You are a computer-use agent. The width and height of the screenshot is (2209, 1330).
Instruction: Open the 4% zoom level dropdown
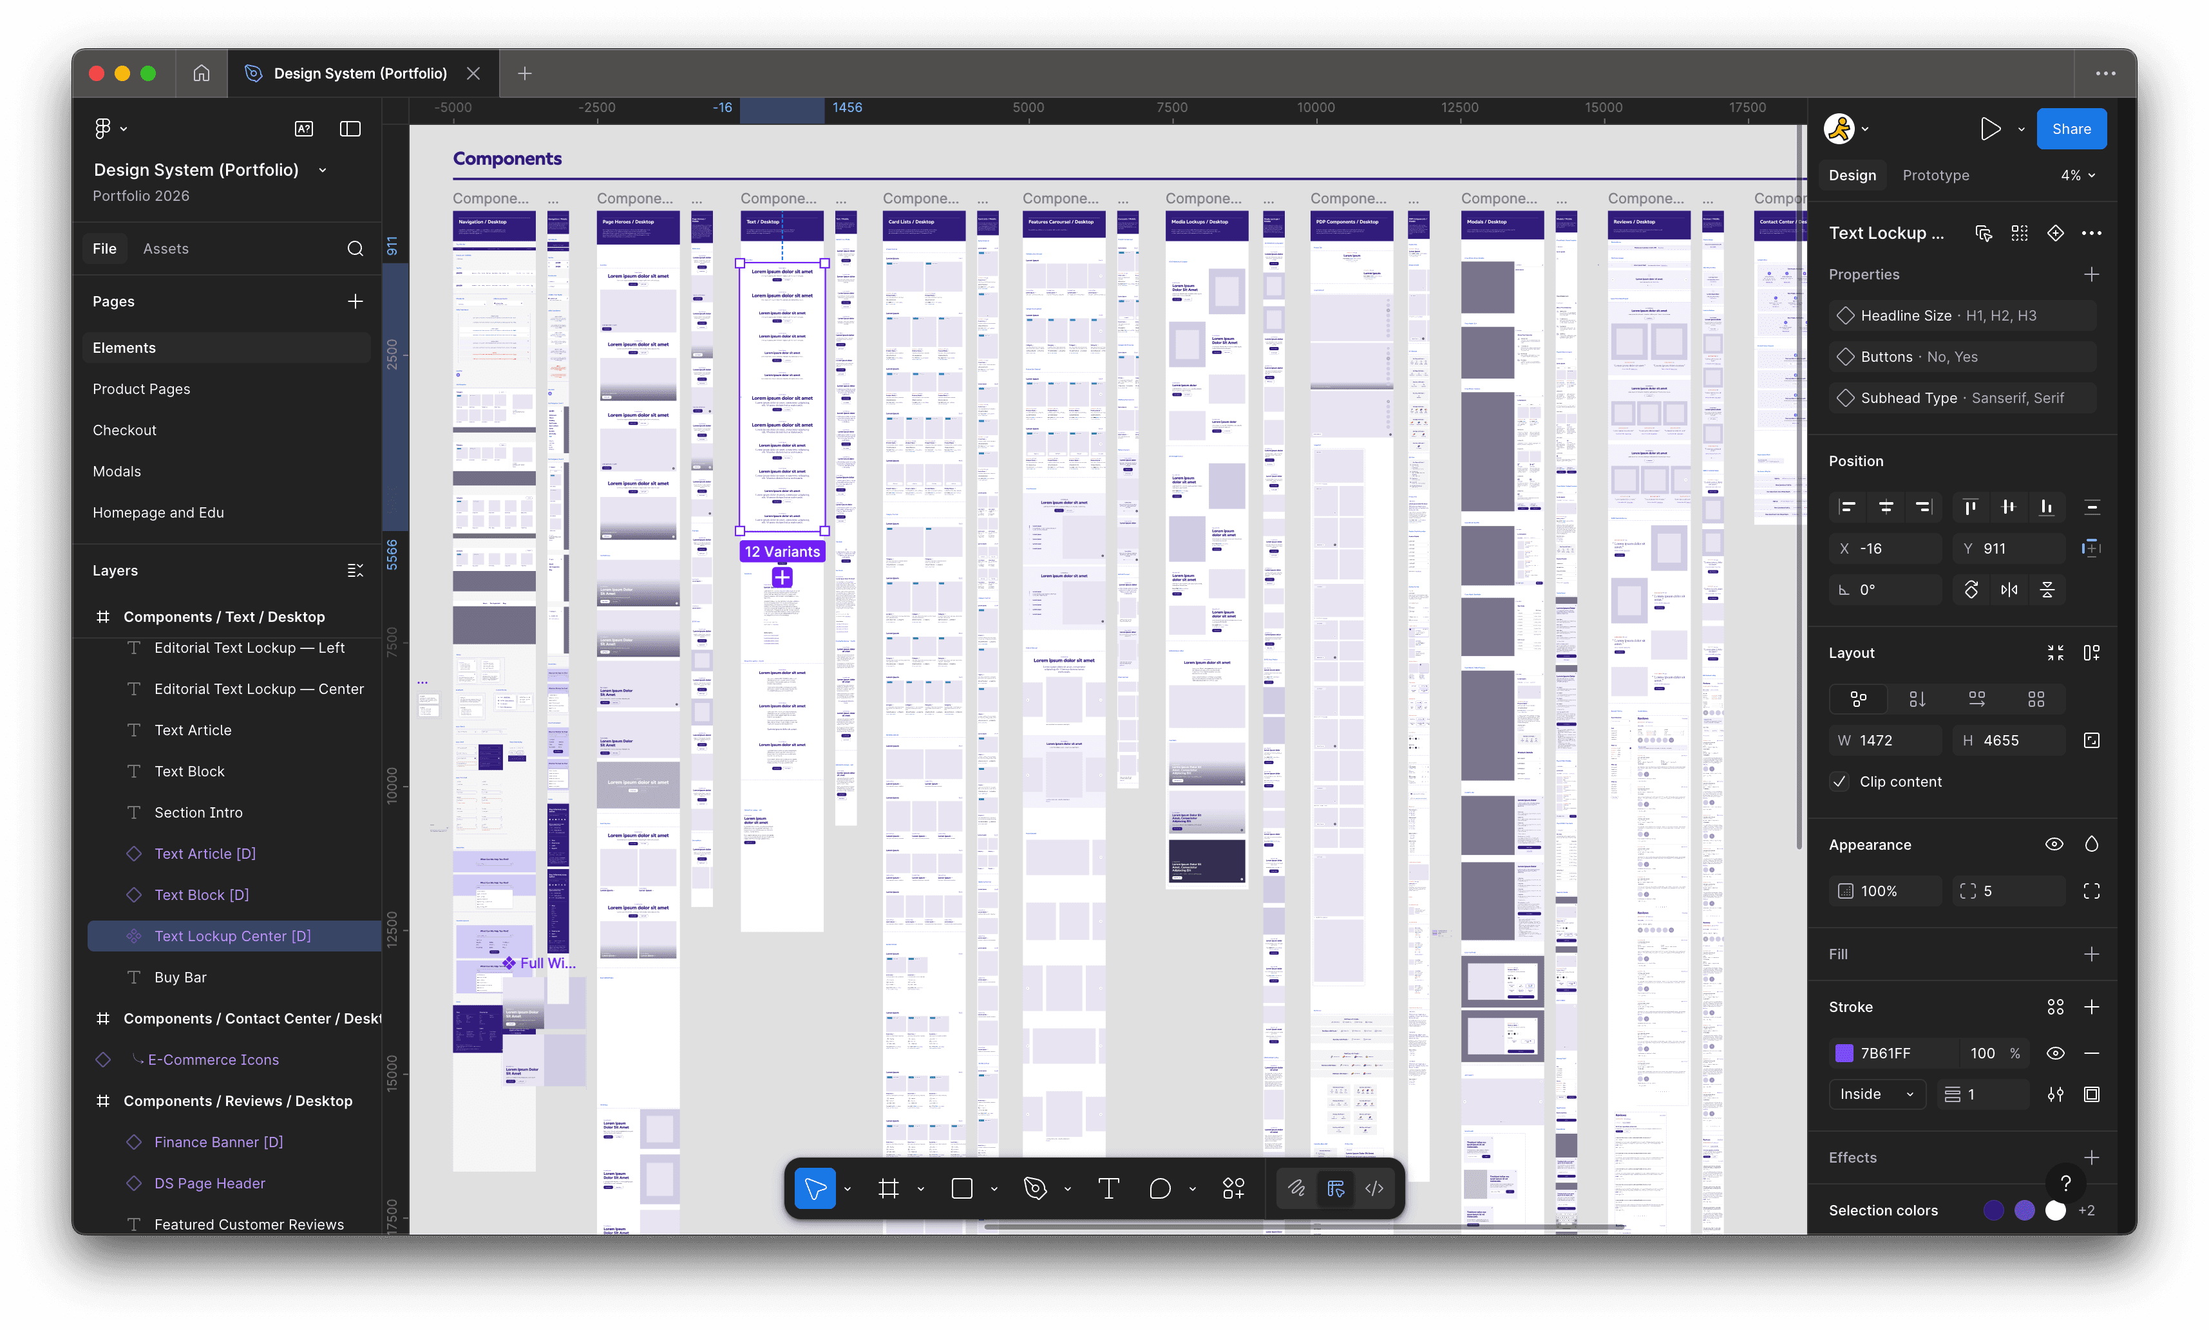pos(2077,176)
